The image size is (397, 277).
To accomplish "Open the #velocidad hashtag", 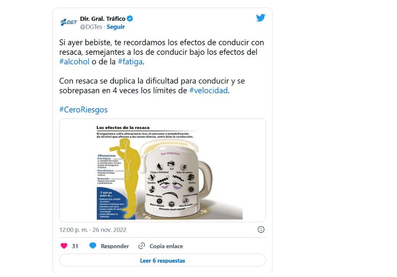I will click(x=208, y=91).
